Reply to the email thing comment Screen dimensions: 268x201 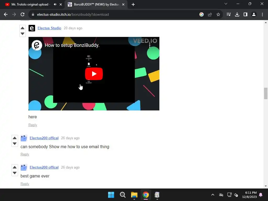[x=25, y=154]
